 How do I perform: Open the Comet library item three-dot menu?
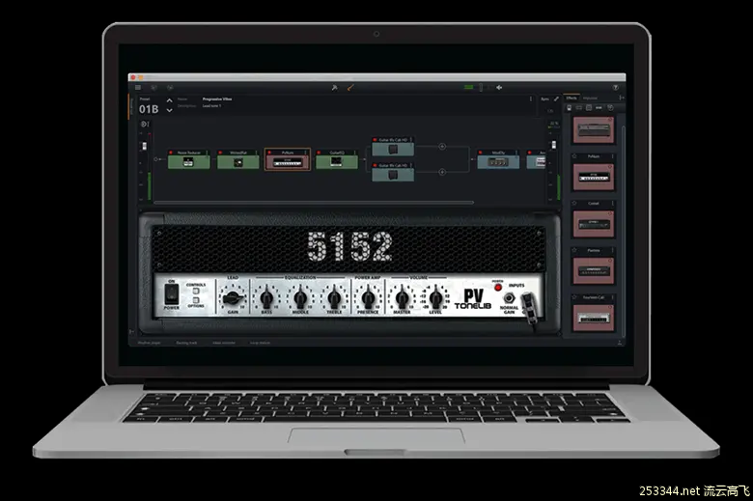pyautogui.click(x=613, y=203)
